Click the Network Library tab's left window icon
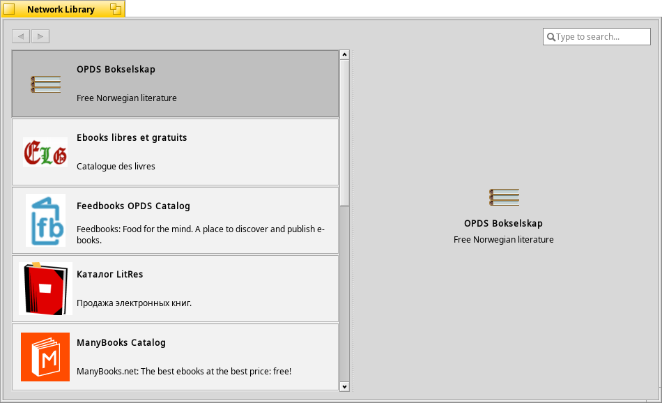Screen dimensions: 662x403 (x=9, y=9)
